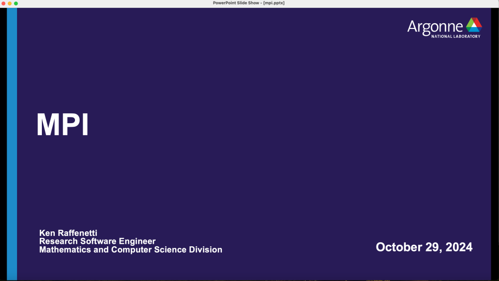Click the presenter name Ken Raffenetti
Image resolution: width=499 pixels, height=281 pixels.
tap(68, 233)
